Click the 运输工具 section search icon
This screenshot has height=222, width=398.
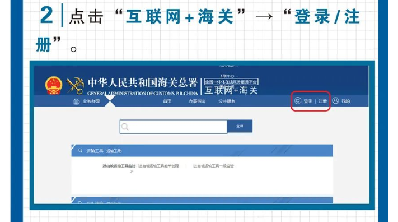coord(80,151)
